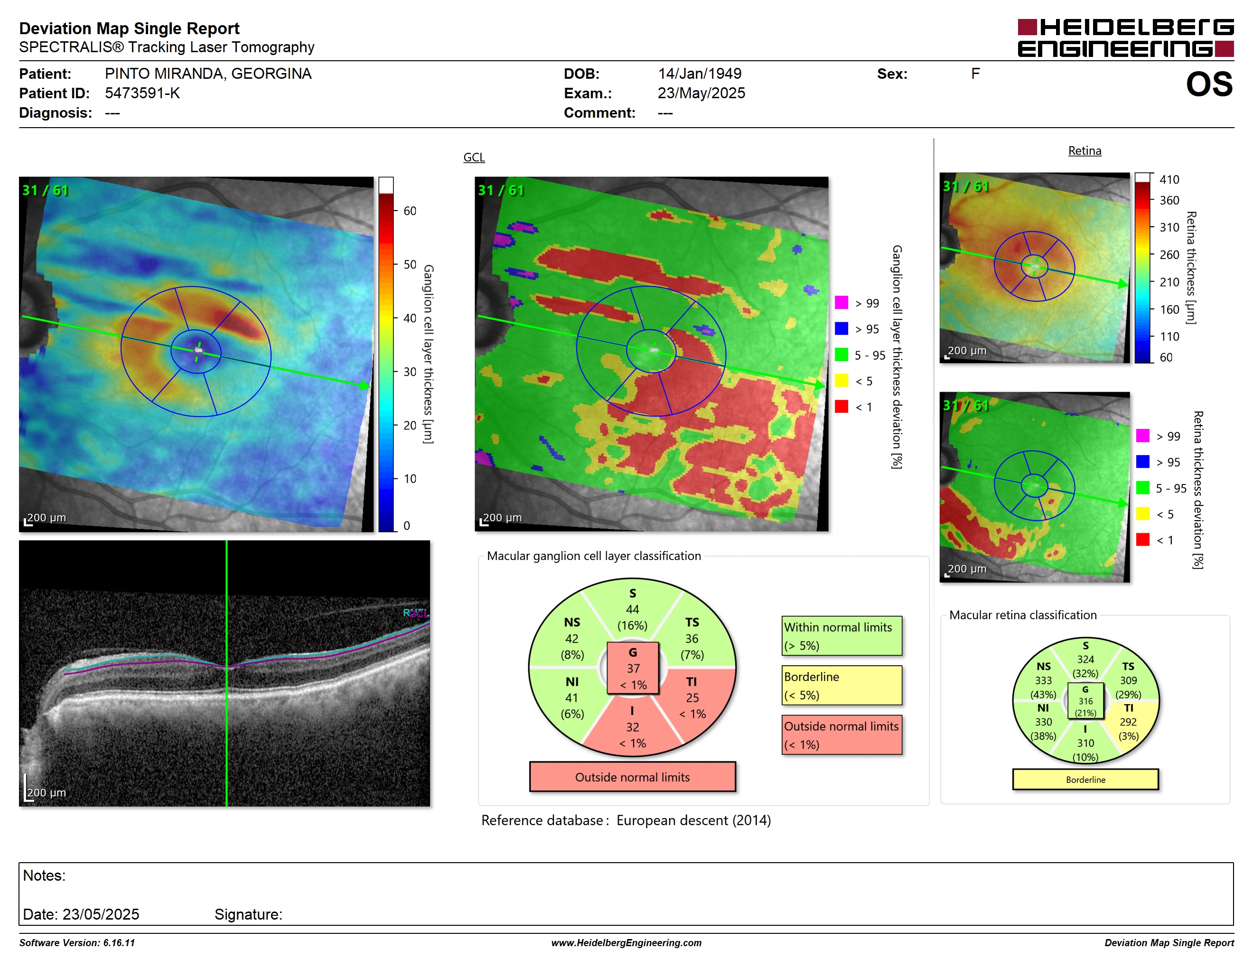
Task: Click the 'Deviation Map Single Report' title
Action: pyautogui.click(x=129, y=28)
